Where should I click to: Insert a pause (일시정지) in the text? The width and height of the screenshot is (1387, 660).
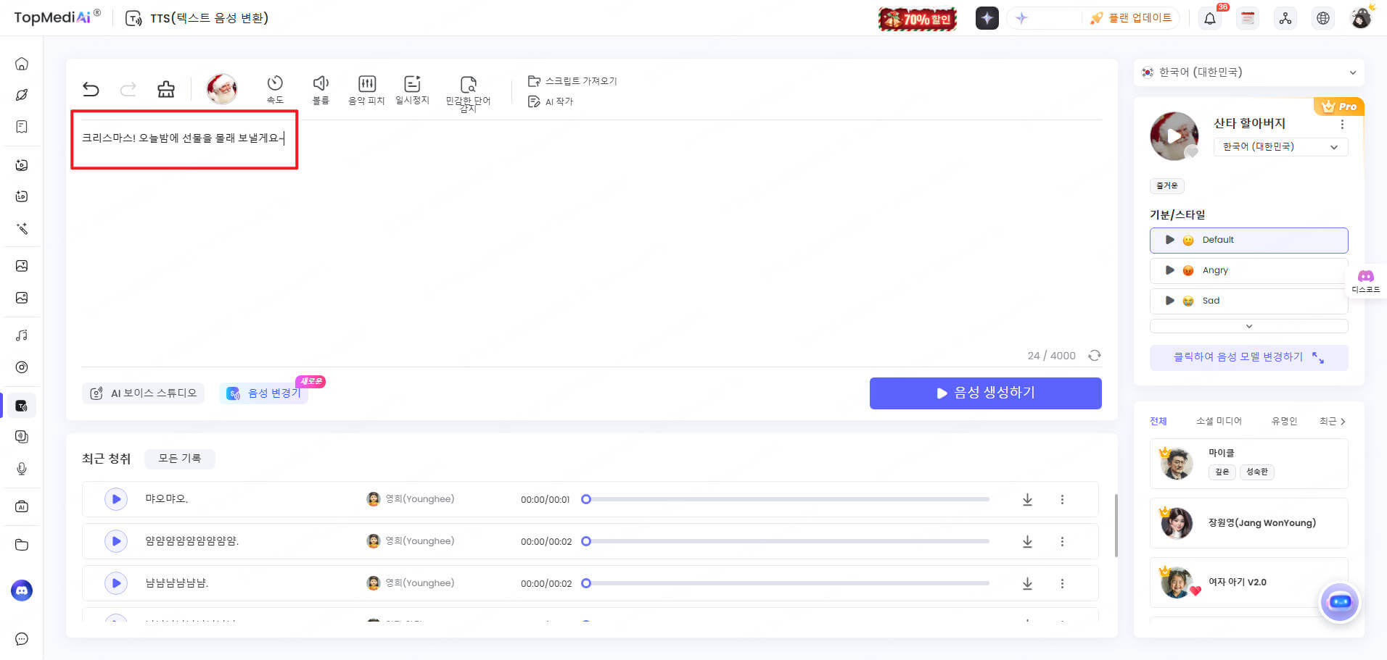[412, 89]
